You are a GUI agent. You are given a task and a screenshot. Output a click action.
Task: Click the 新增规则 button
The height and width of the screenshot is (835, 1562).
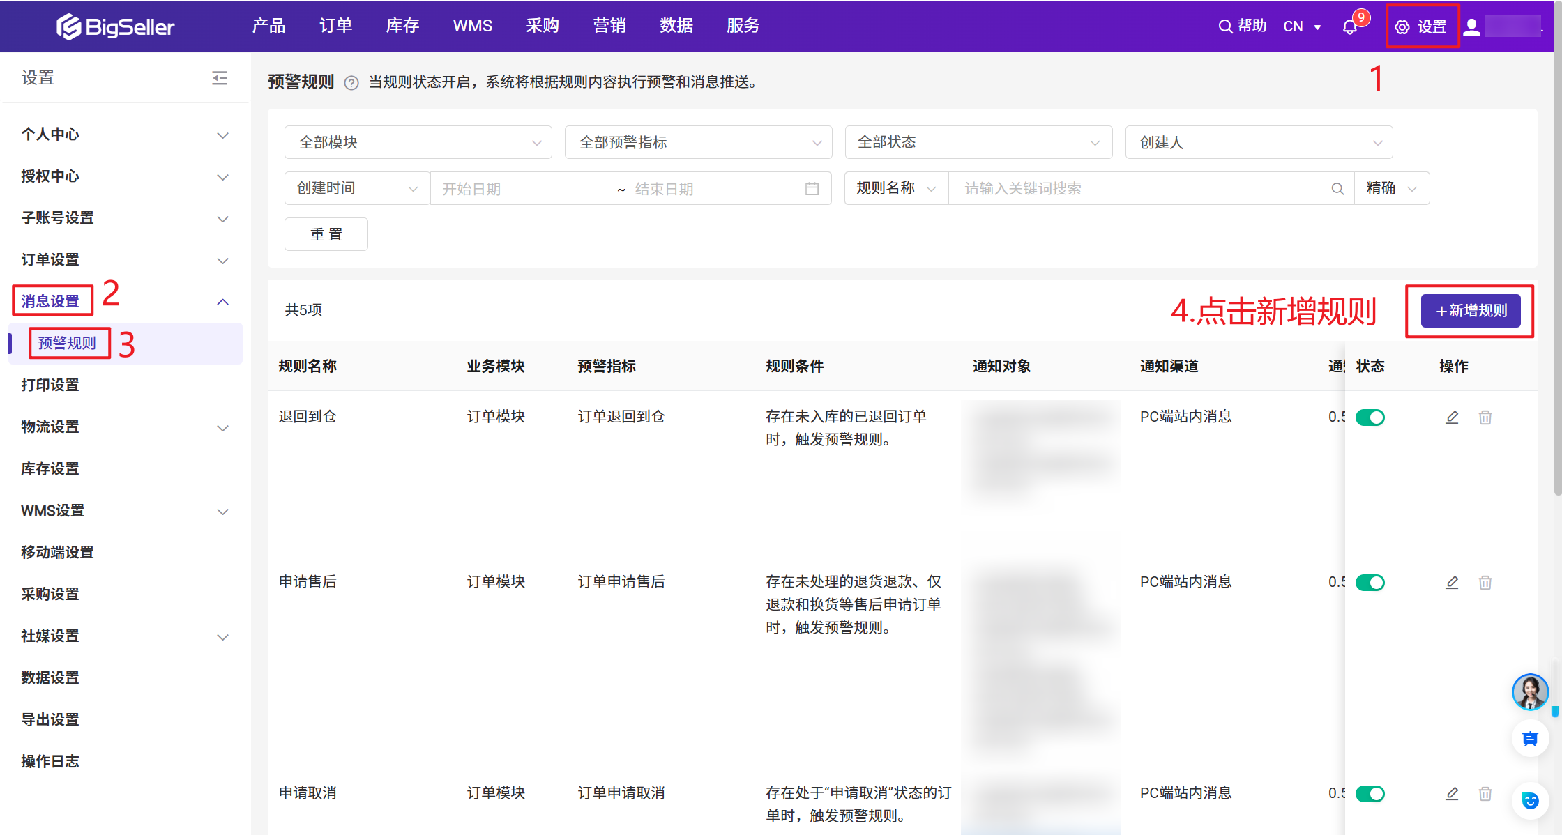point(1471,311)
